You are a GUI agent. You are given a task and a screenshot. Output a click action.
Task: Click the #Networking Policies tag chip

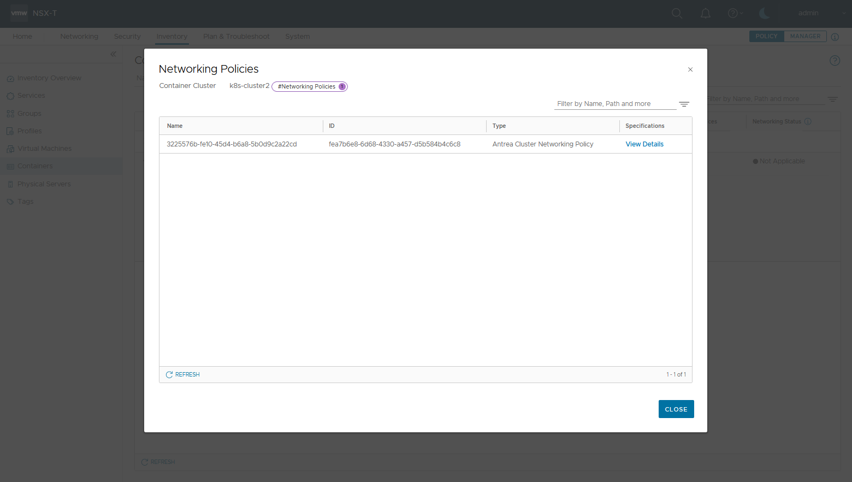coord(310,86)
